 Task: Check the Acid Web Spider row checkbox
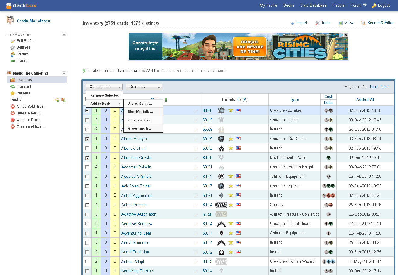click(87, 186)
